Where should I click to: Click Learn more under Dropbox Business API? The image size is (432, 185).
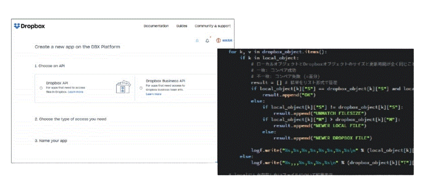pyautogui.click(x=153, y=94)
